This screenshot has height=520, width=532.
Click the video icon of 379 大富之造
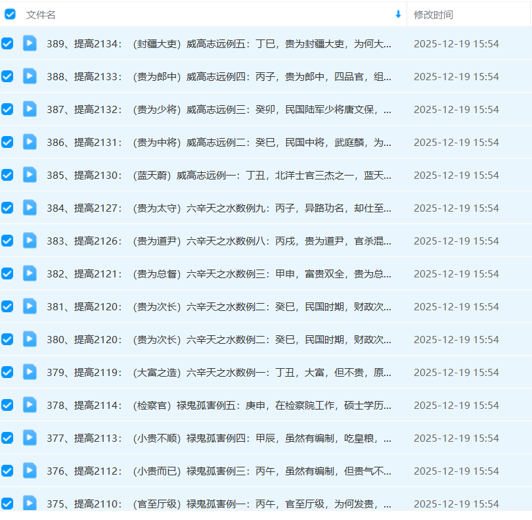point(30,372)
